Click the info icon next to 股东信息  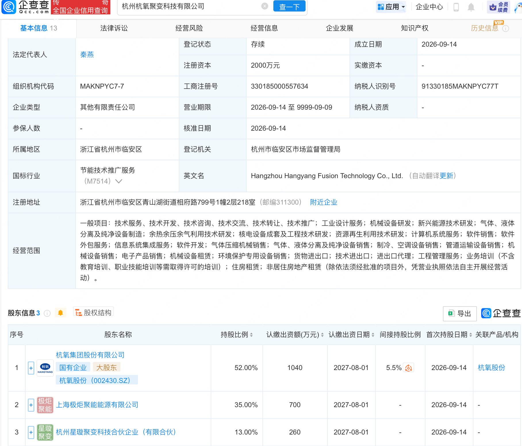[x=47, y=313]
